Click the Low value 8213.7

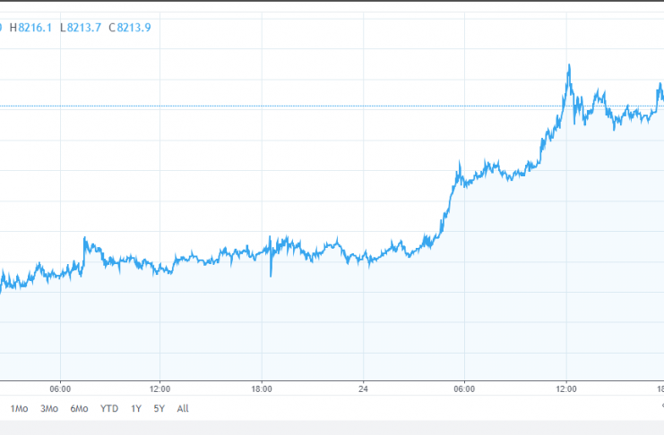(81, 27)
